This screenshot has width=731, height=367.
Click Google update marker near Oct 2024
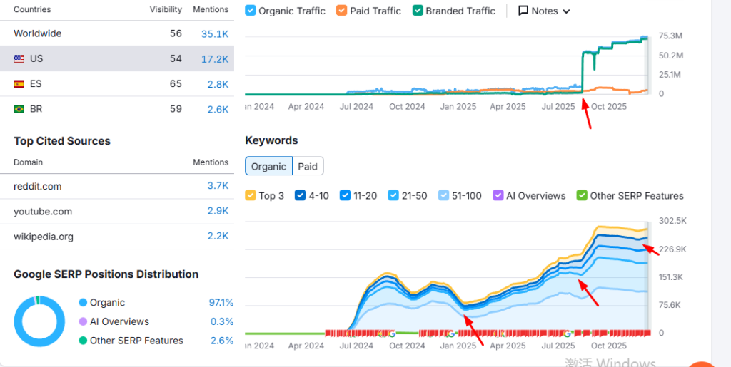(x=392, y=333)
